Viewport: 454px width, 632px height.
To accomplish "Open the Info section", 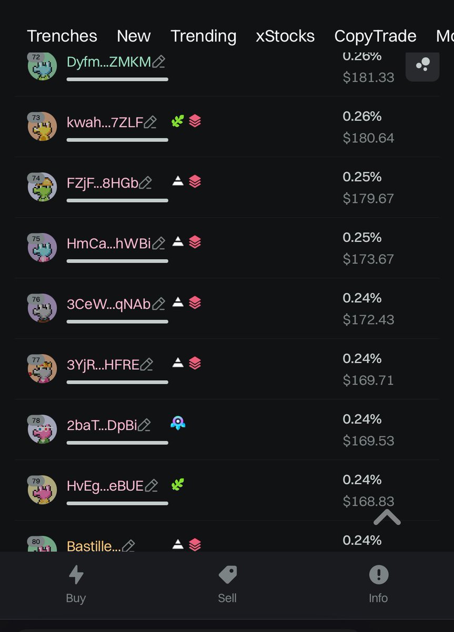I will pyautogui.click(x=378, y=585).
